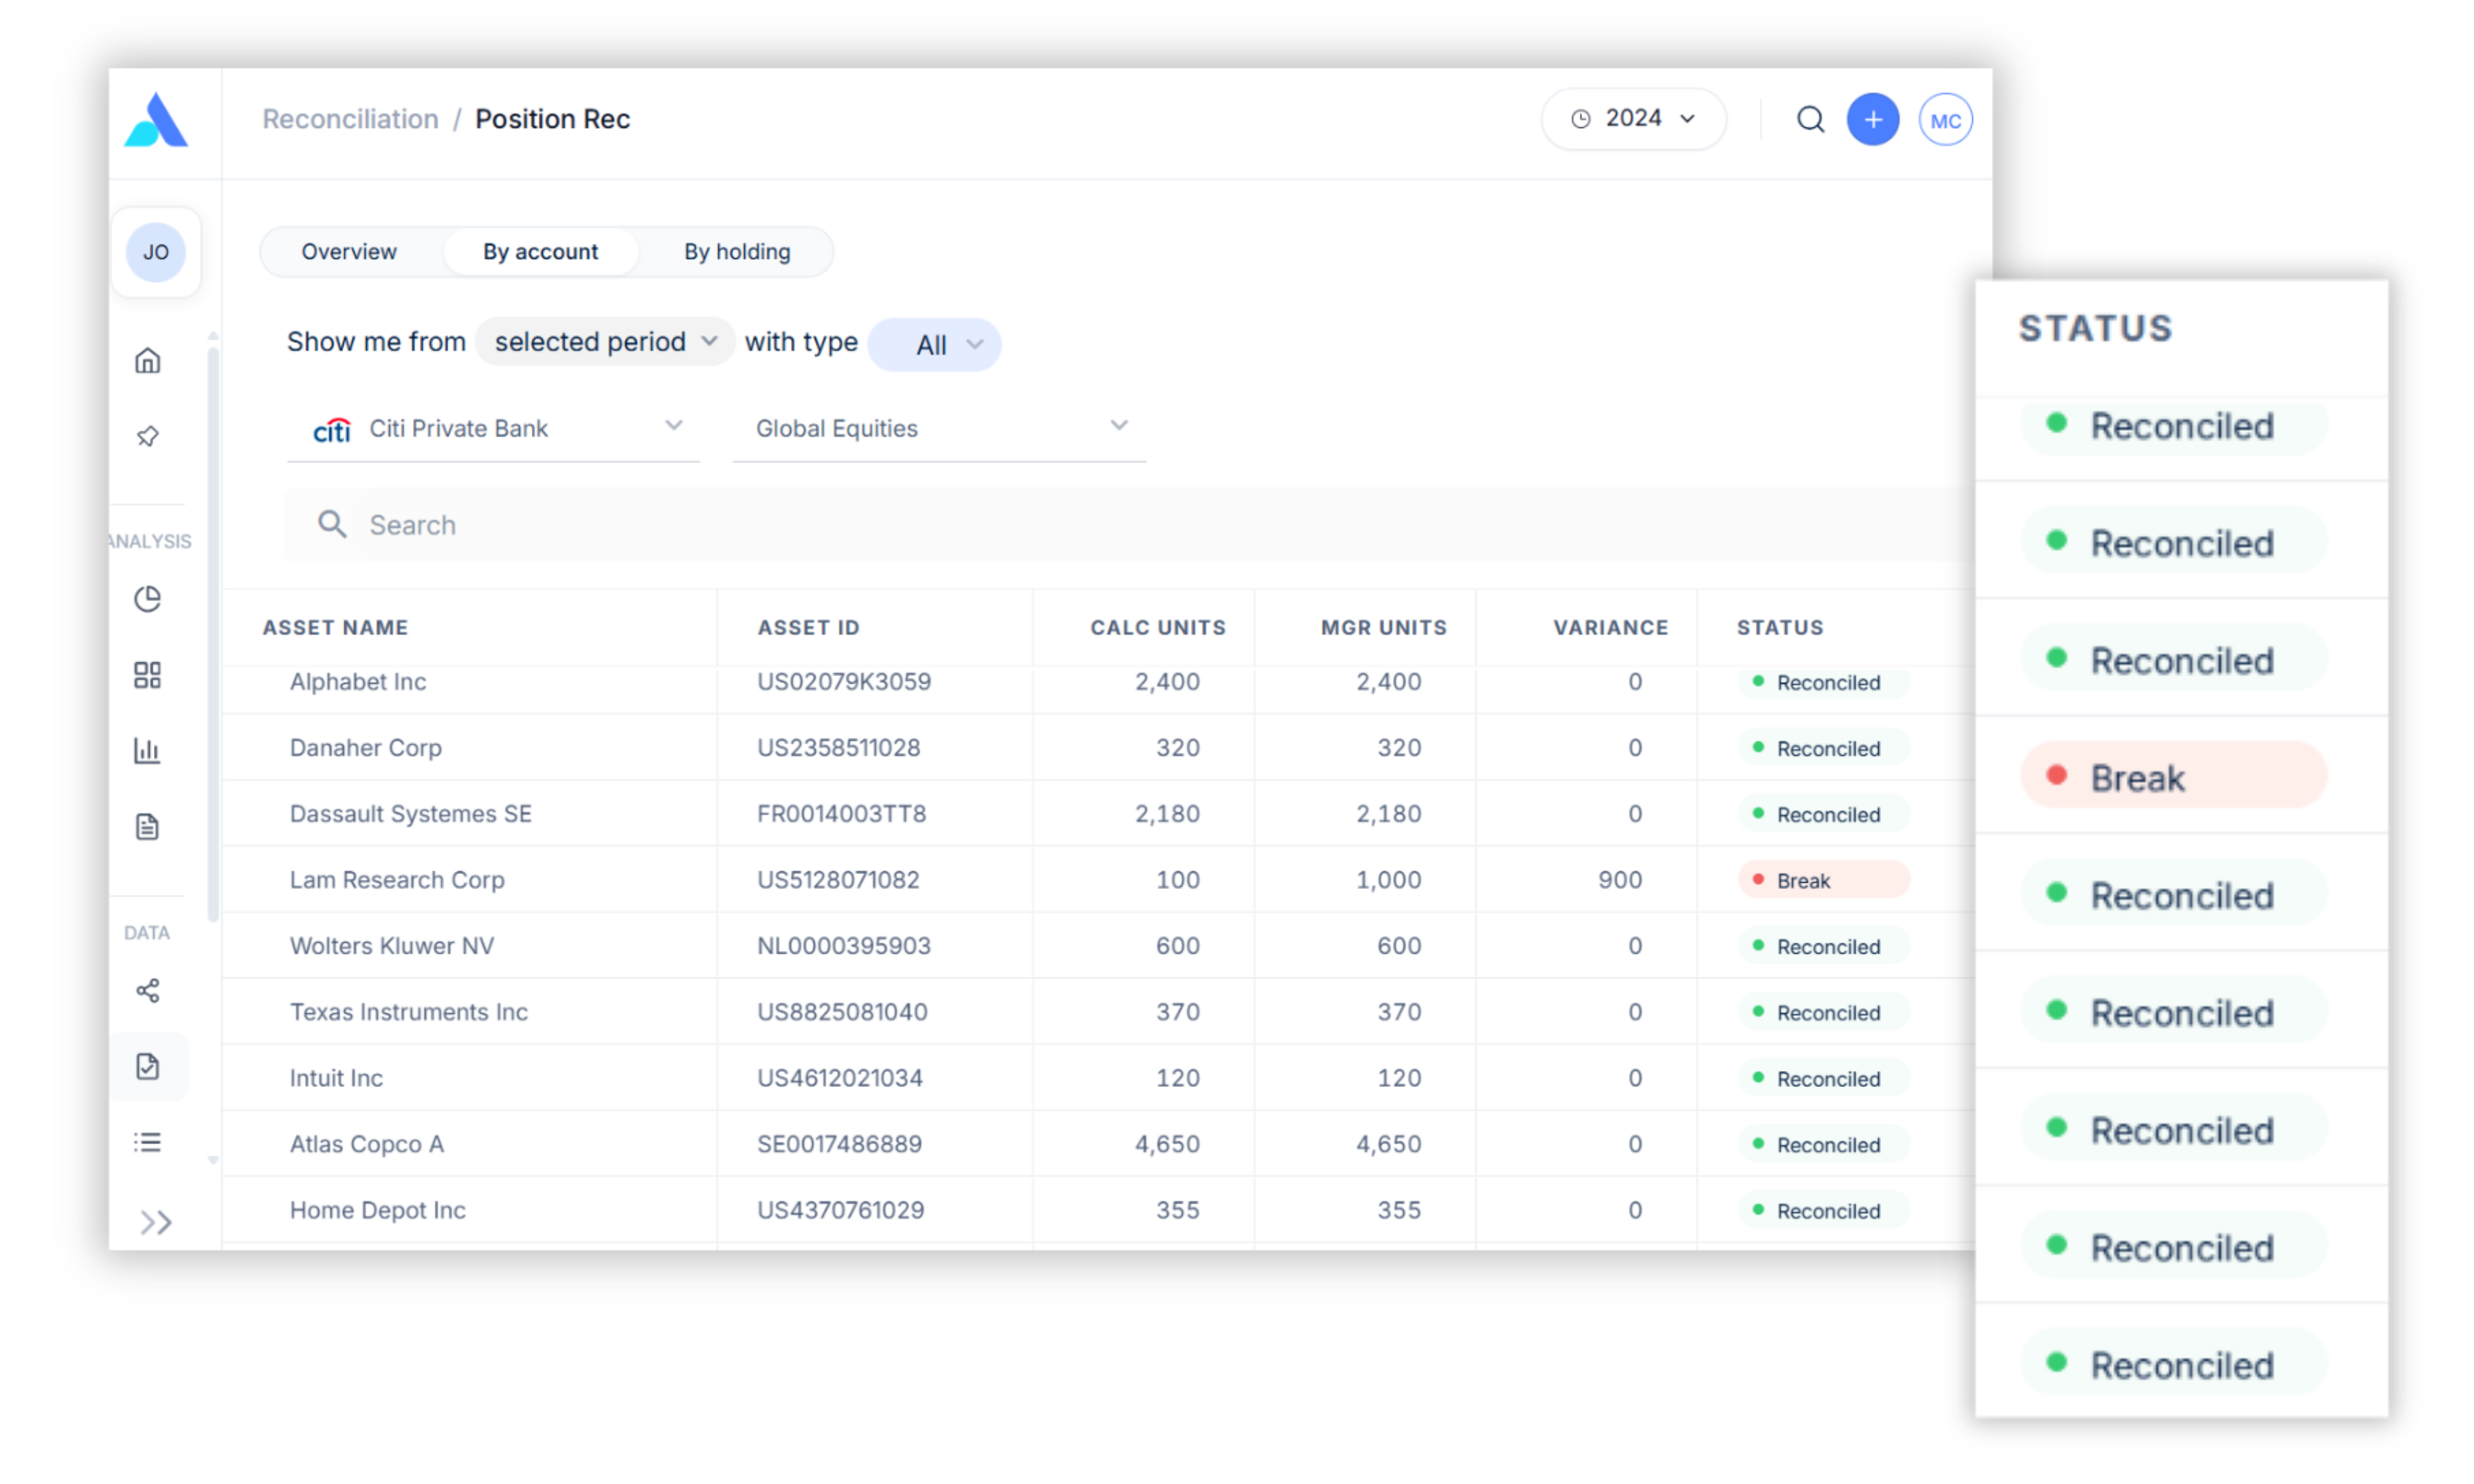The image size is (2474, 1484).
Task: Open the type All dropdown
Action: tap(934, 345)
